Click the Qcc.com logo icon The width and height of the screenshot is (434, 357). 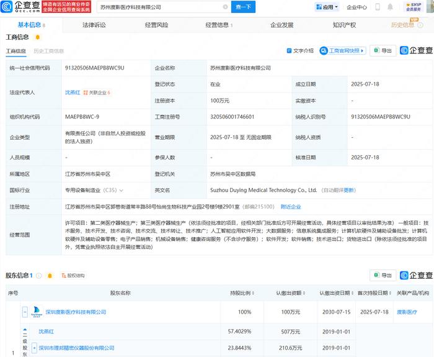click(6, 7)
